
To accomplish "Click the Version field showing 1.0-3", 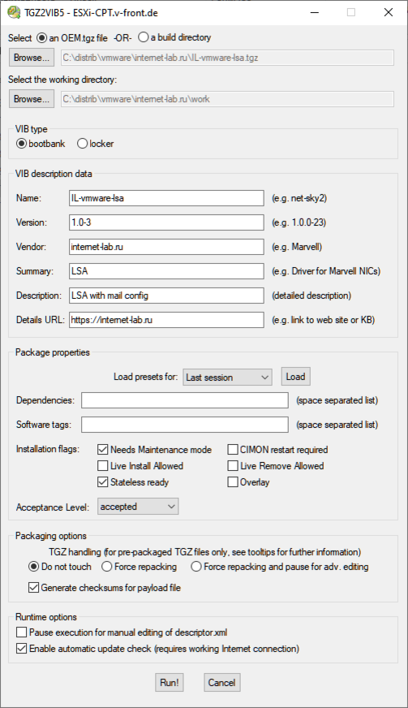I will pyautogui.click(x=166, y=222).
